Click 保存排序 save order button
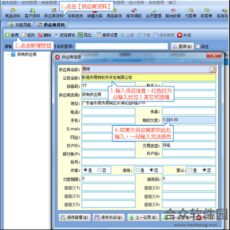The image size is (230, 230). click(x=164, y=35)
